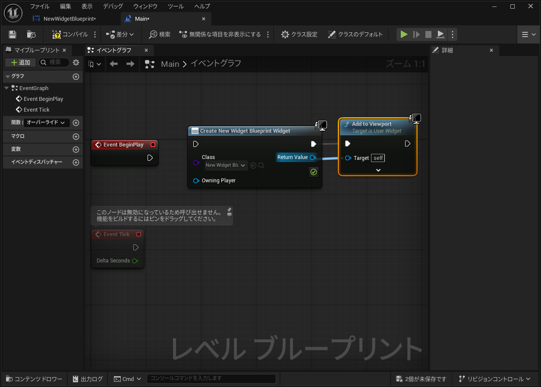Image resolution: width=541 pixels, height=387 pixels.
Task: Add new function with 関数 plus icon
Action: [x=76, y=123]
